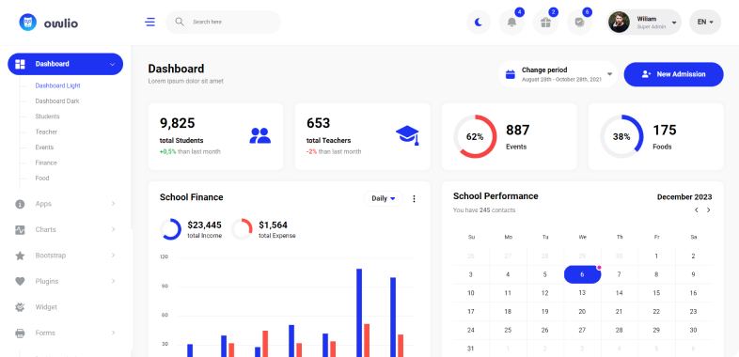This screenshot has height=357, width=739.
Task: Go to next month in calendar
Action: tap(708, 210)
